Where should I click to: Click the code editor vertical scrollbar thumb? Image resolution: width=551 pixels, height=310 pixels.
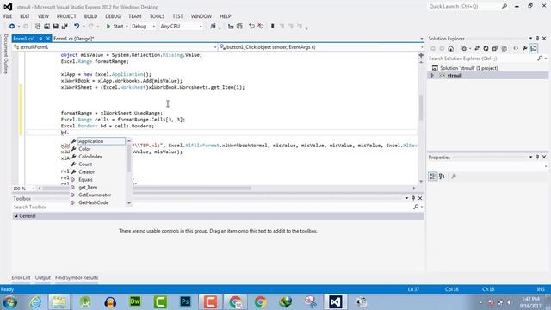(x=421, y=107)
